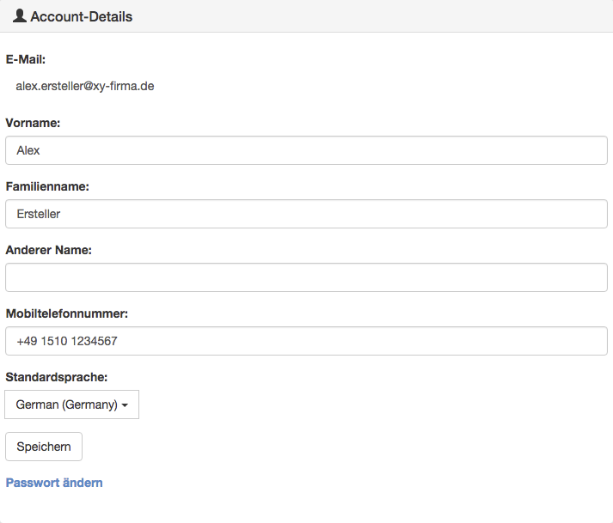
Task: Click the email text alex.ersteller@xy-firma.de
Action: point(85,86)
